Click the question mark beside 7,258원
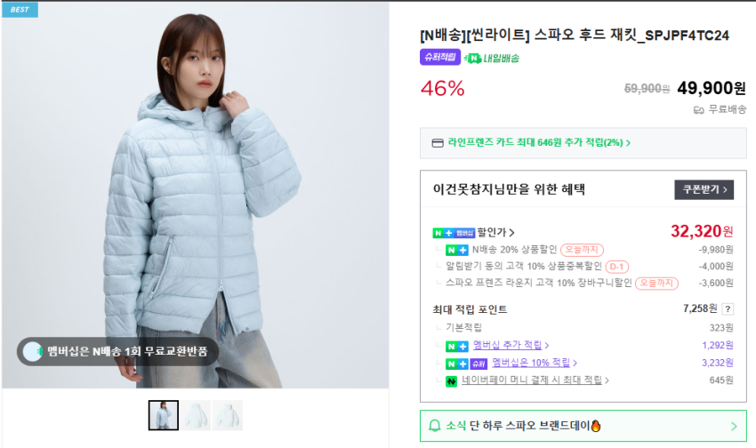The height and width of the screenshot is (448, 756). coord(728,309)
